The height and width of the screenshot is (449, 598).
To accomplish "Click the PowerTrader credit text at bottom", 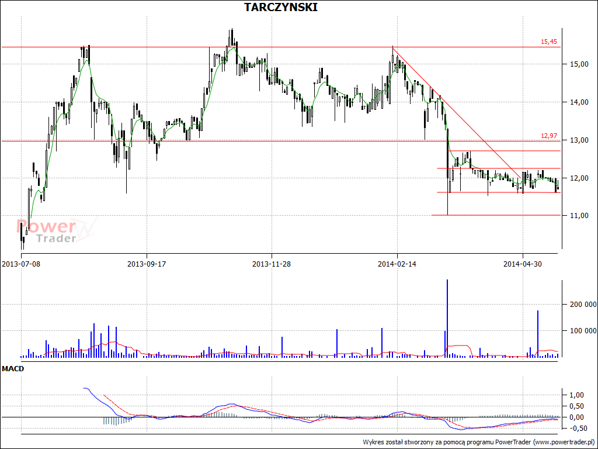I will click(x=479, y=442).
